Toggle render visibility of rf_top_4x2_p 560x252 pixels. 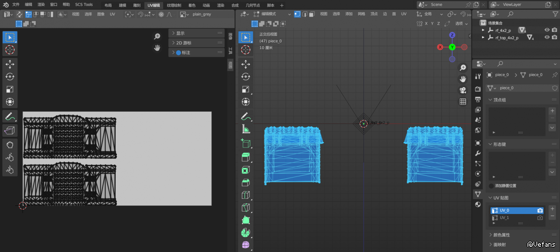[554, 38]
